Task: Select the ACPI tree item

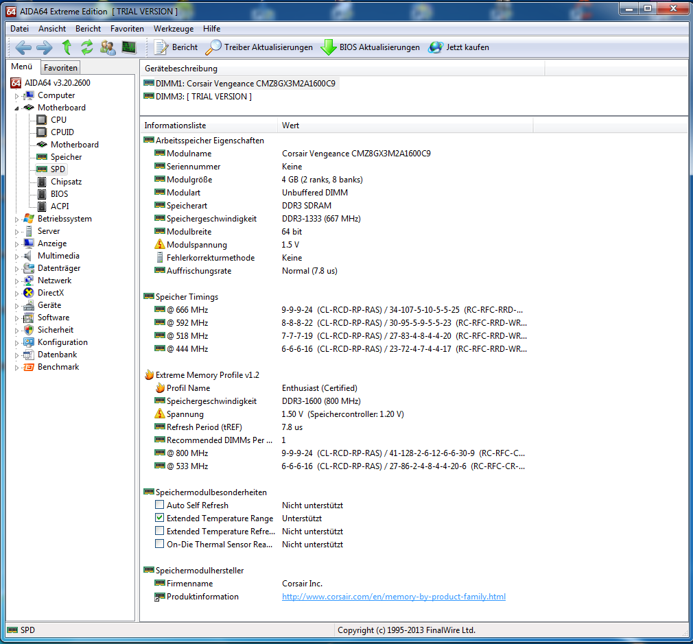Action: 60,206
